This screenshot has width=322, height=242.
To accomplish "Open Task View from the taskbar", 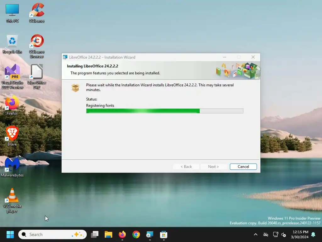I will click(95, 234).
